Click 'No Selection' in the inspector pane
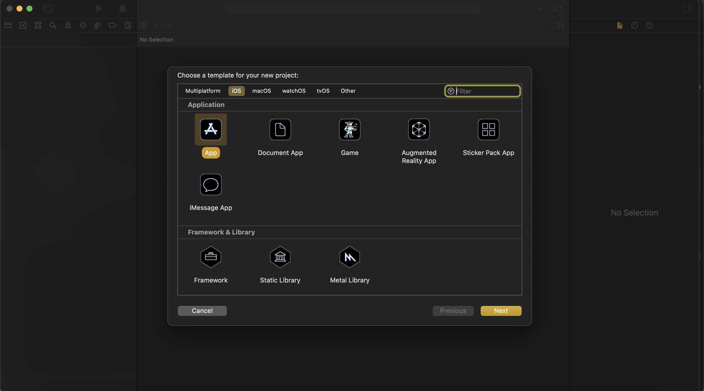The height and width of the screenshot is (391, 704). coord(634,213)
